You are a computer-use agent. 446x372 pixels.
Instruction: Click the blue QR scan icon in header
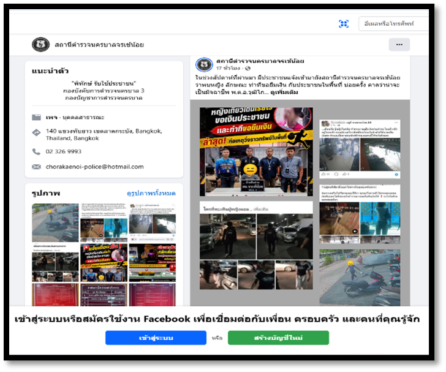click(x=344, y=24)
